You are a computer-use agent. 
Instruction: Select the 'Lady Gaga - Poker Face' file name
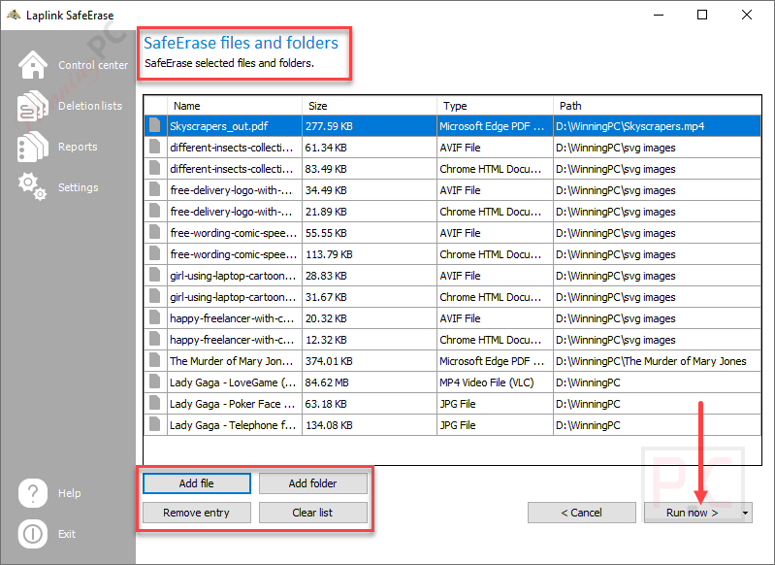(232, 404)
